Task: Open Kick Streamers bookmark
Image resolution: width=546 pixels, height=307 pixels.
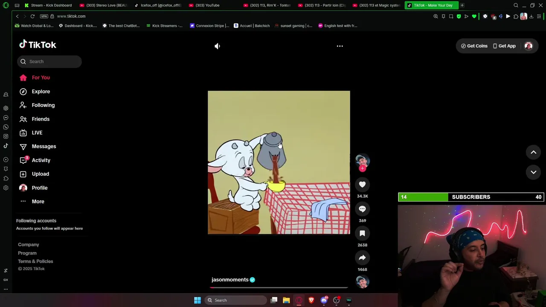Action: pyautogui.click(x=164, y=26)
